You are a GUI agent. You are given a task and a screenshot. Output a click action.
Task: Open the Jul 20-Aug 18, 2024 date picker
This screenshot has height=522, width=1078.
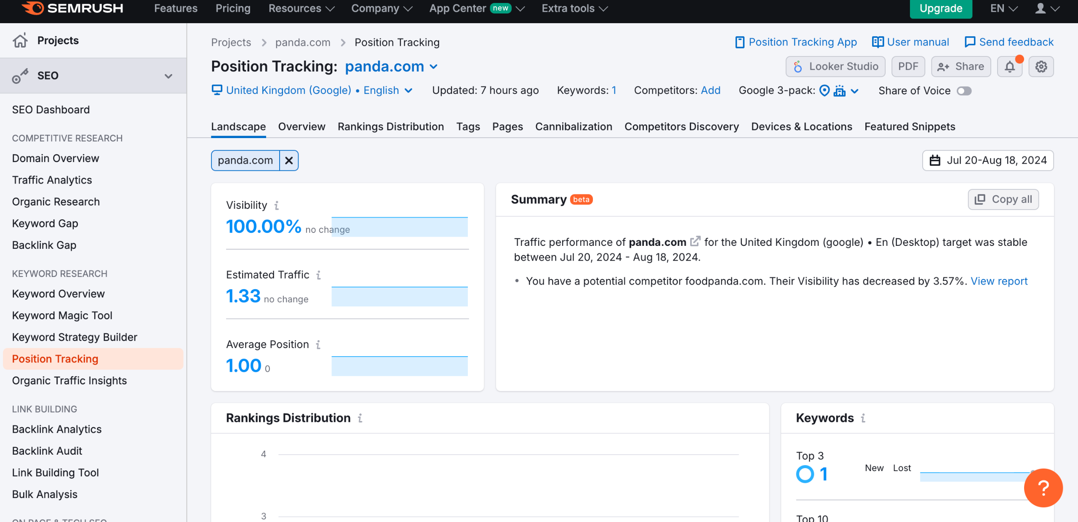[988, 160]
